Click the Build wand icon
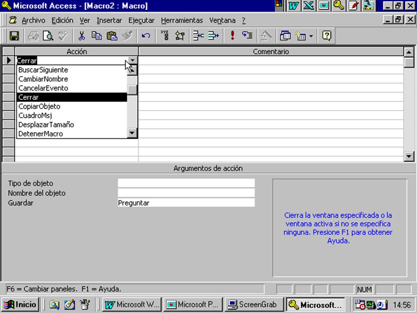The width and height of the screenshot is (417, 313). (266, 36)
